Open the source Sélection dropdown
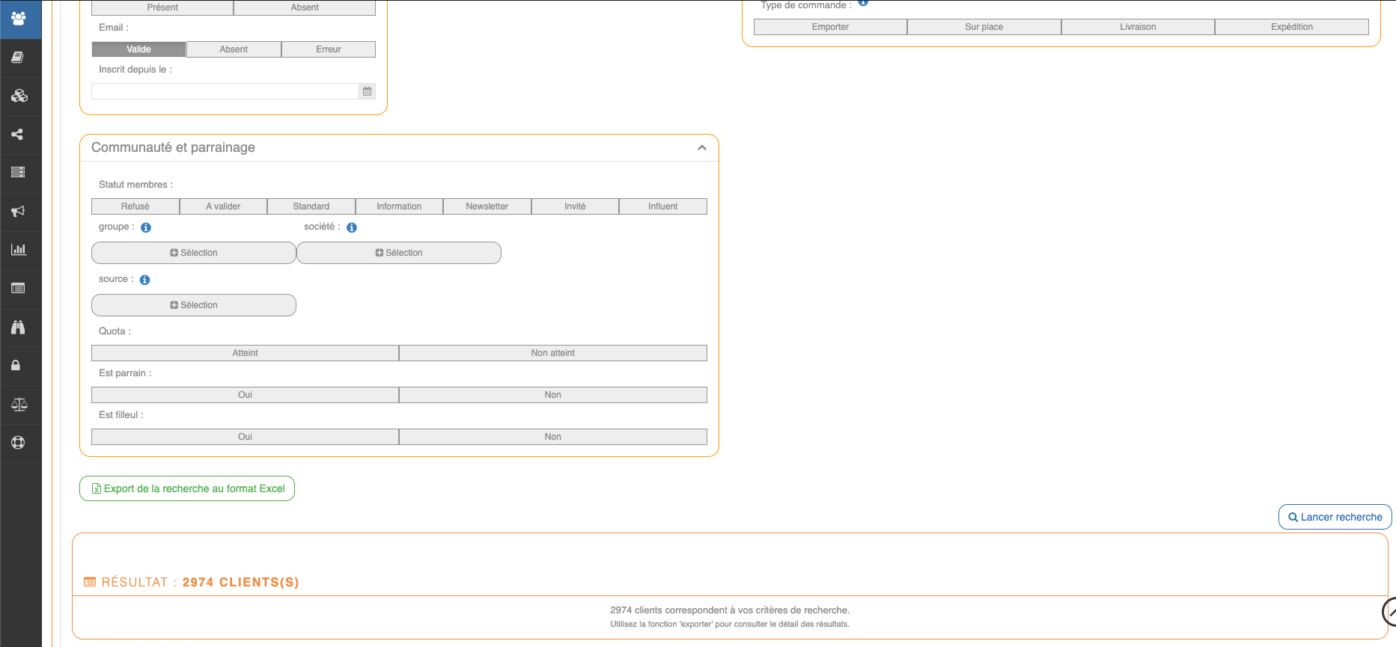1396x647 pixels. tap(194, 305)
